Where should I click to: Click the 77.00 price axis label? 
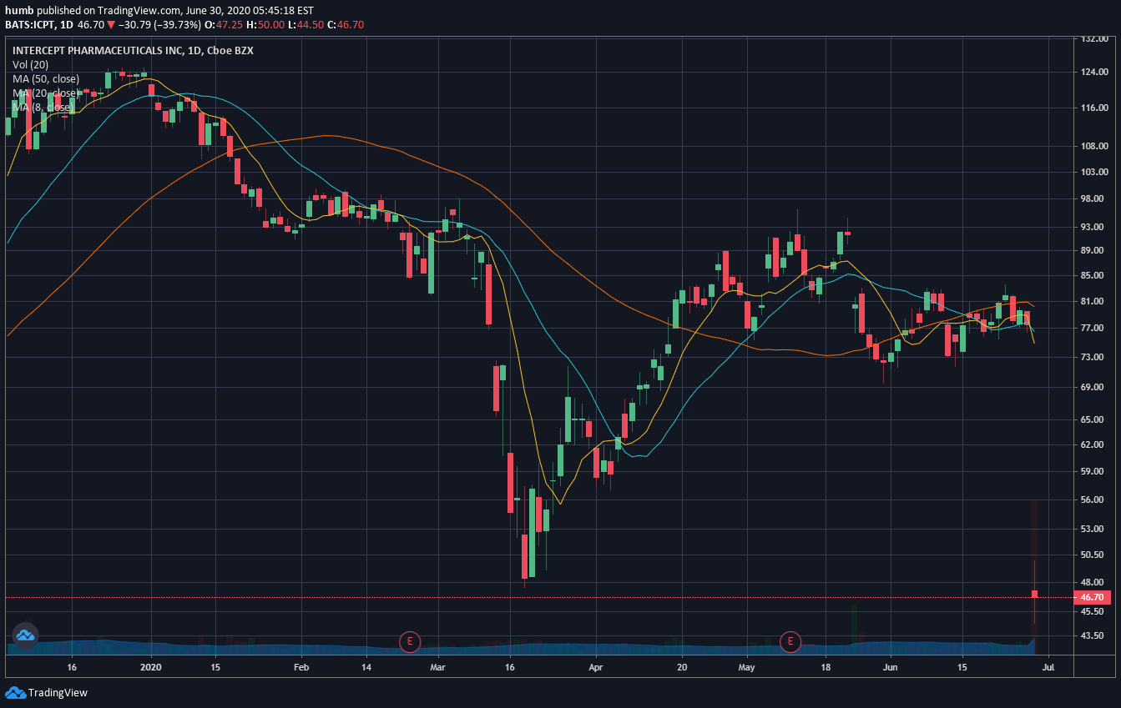tap(1093, 328)
